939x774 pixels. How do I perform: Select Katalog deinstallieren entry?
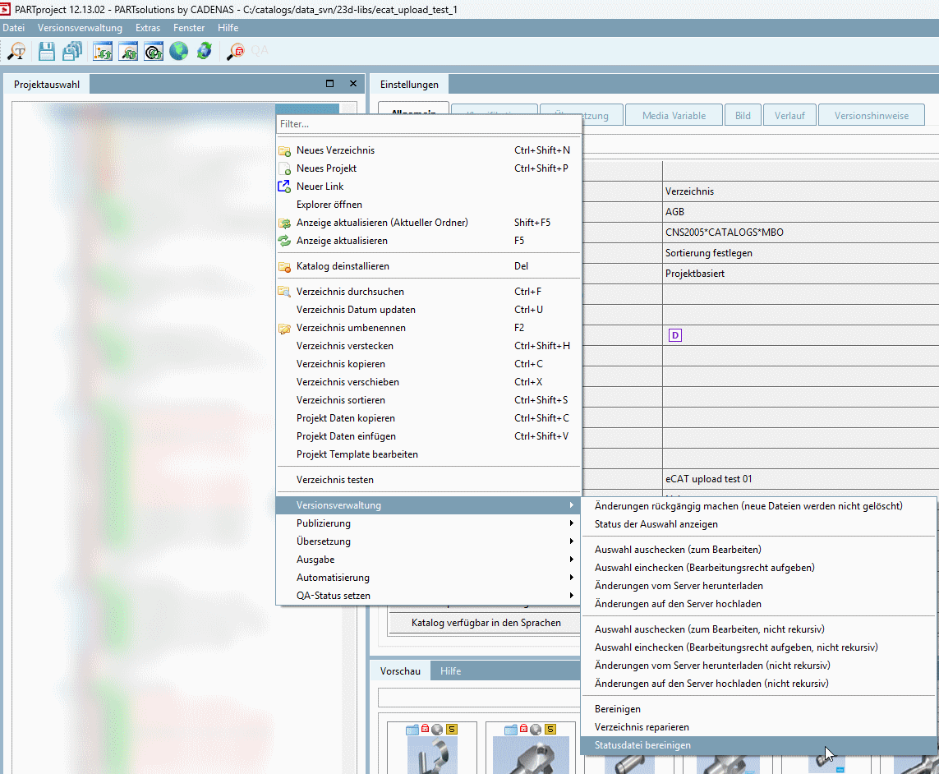[428, 266]
